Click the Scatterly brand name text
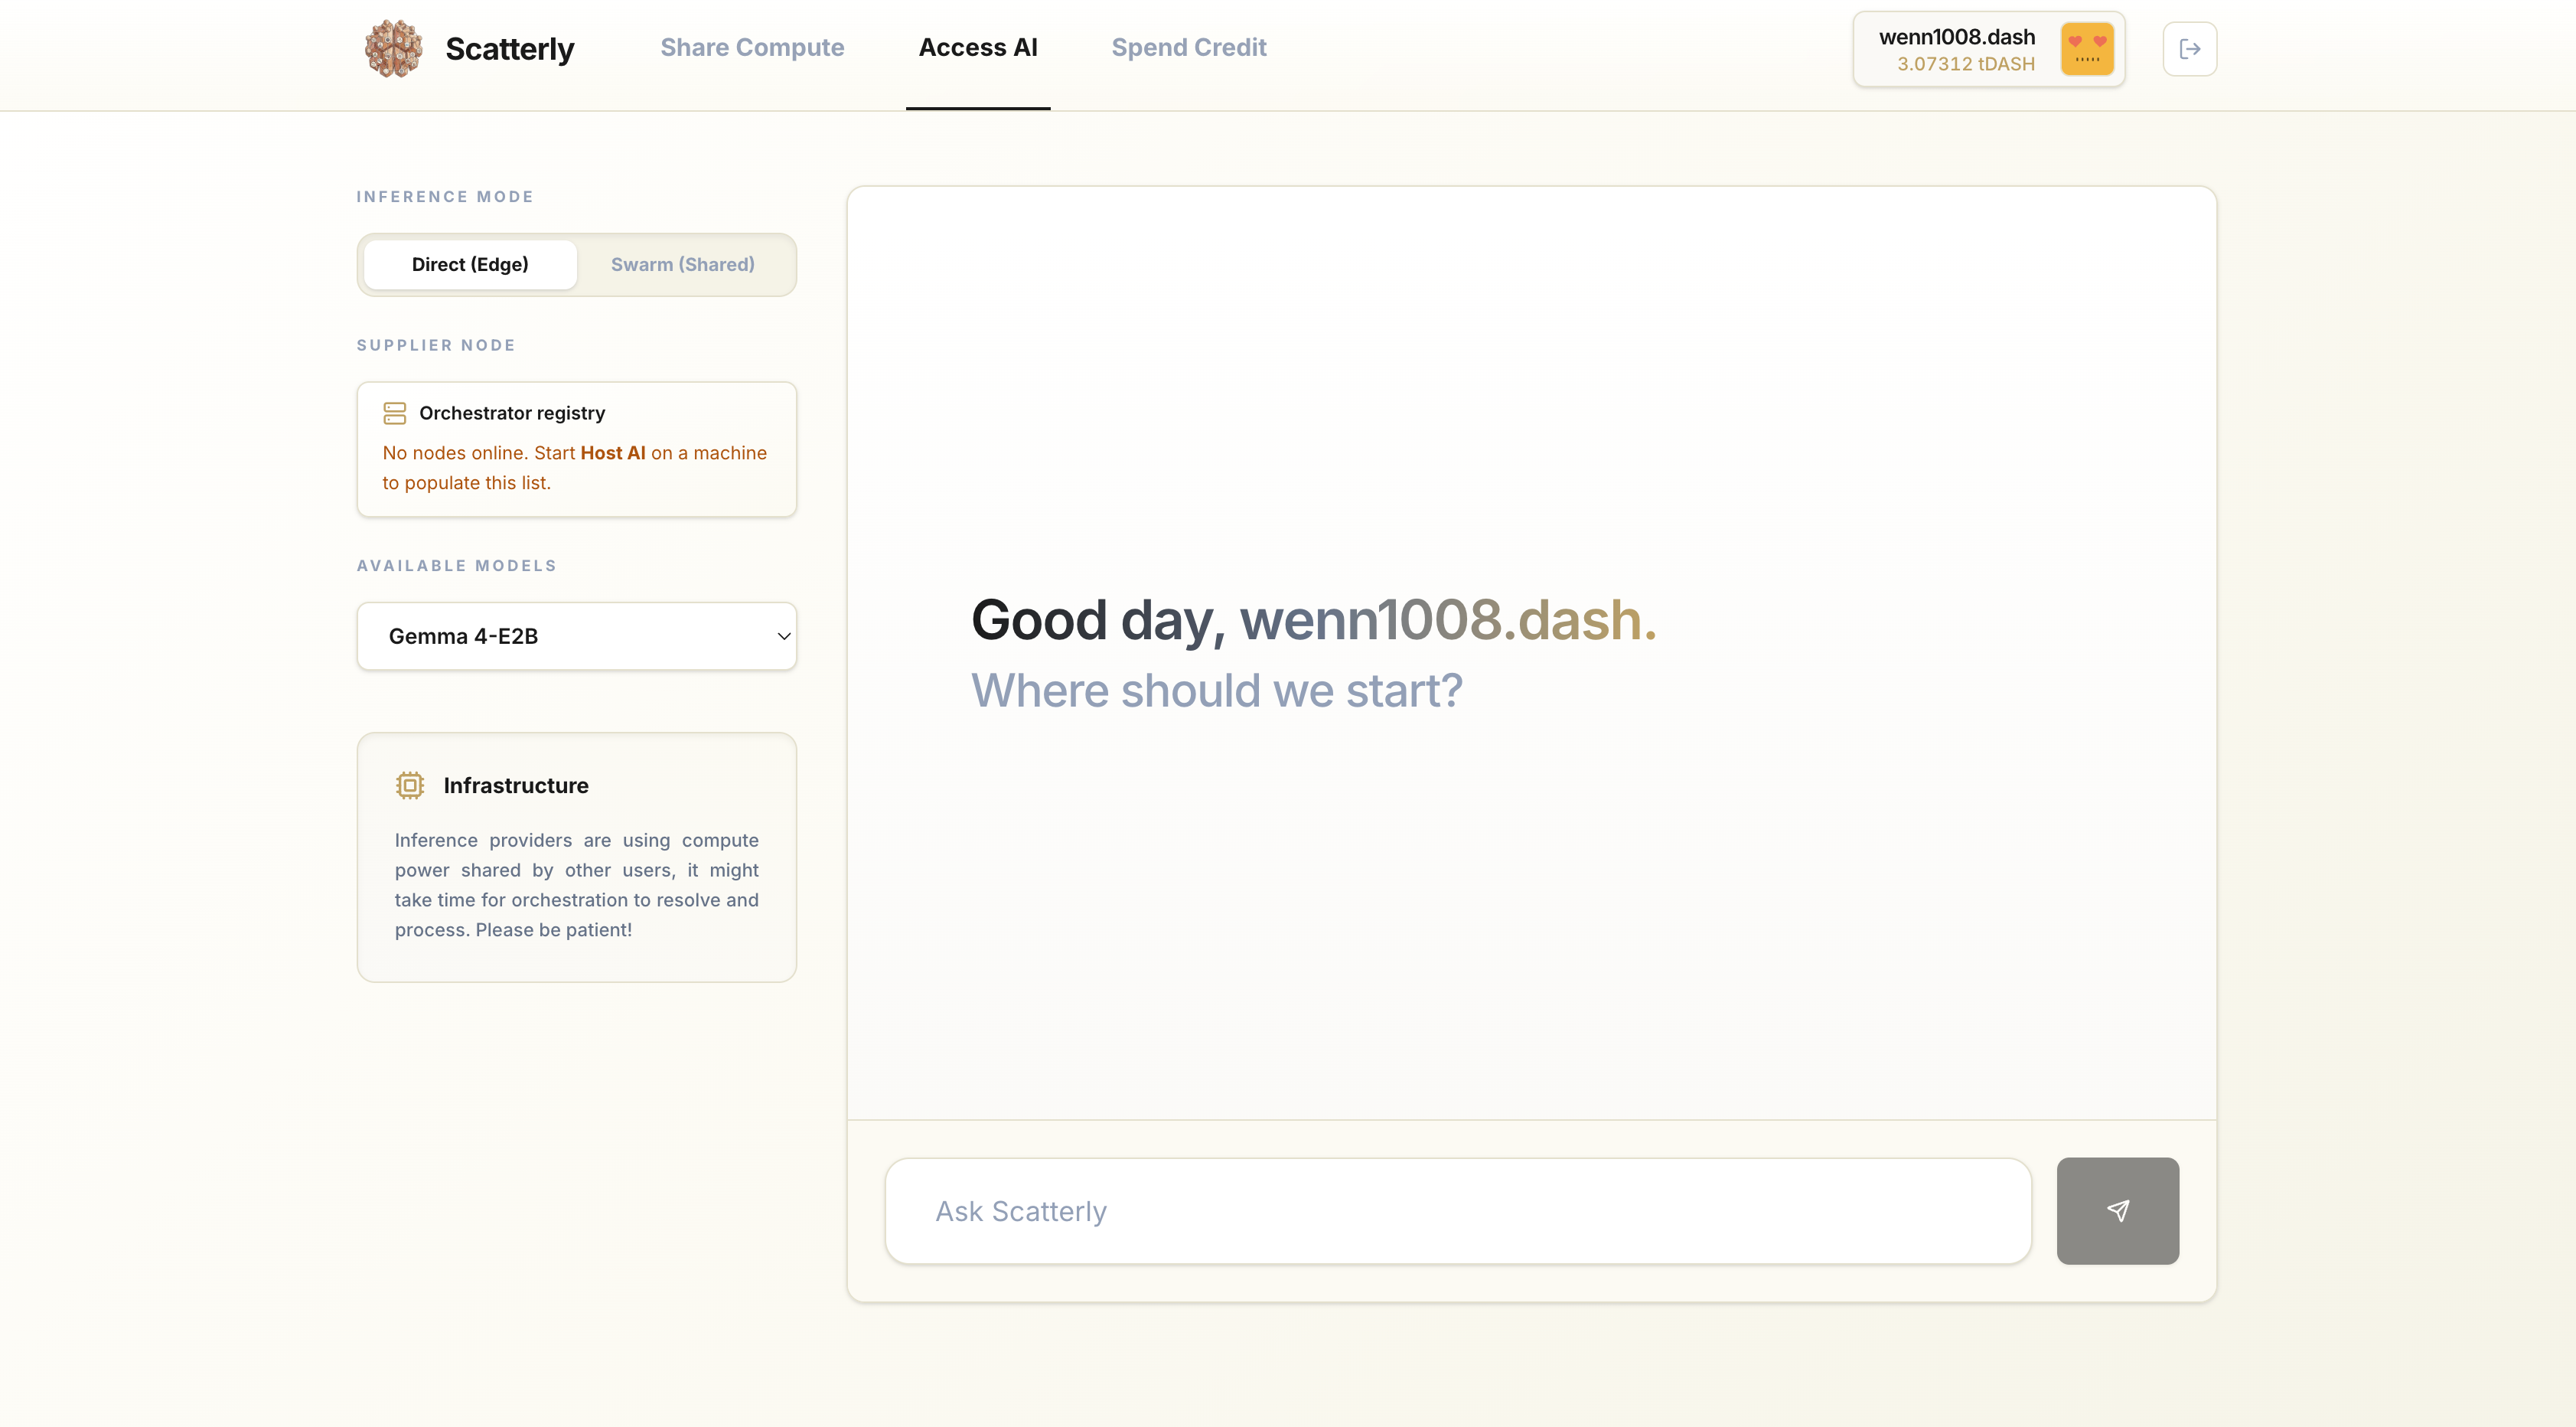Viewport: 2576px width, 1427px height. pyautogui.click(x=509, y=49)
